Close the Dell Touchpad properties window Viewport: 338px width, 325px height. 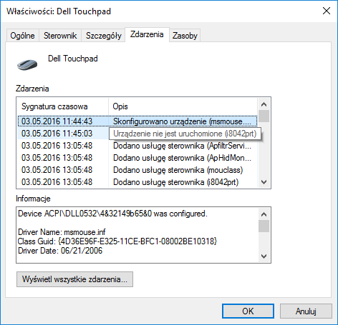click(327, 11)
